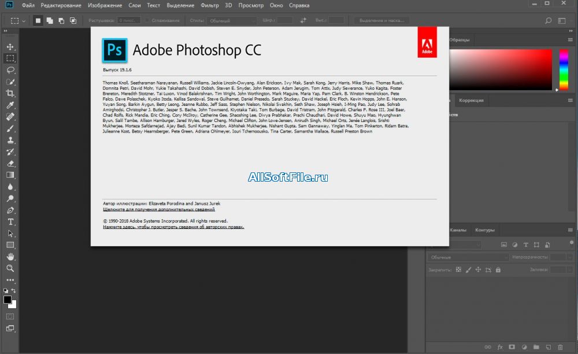Open the Фильтр menu

209,5
